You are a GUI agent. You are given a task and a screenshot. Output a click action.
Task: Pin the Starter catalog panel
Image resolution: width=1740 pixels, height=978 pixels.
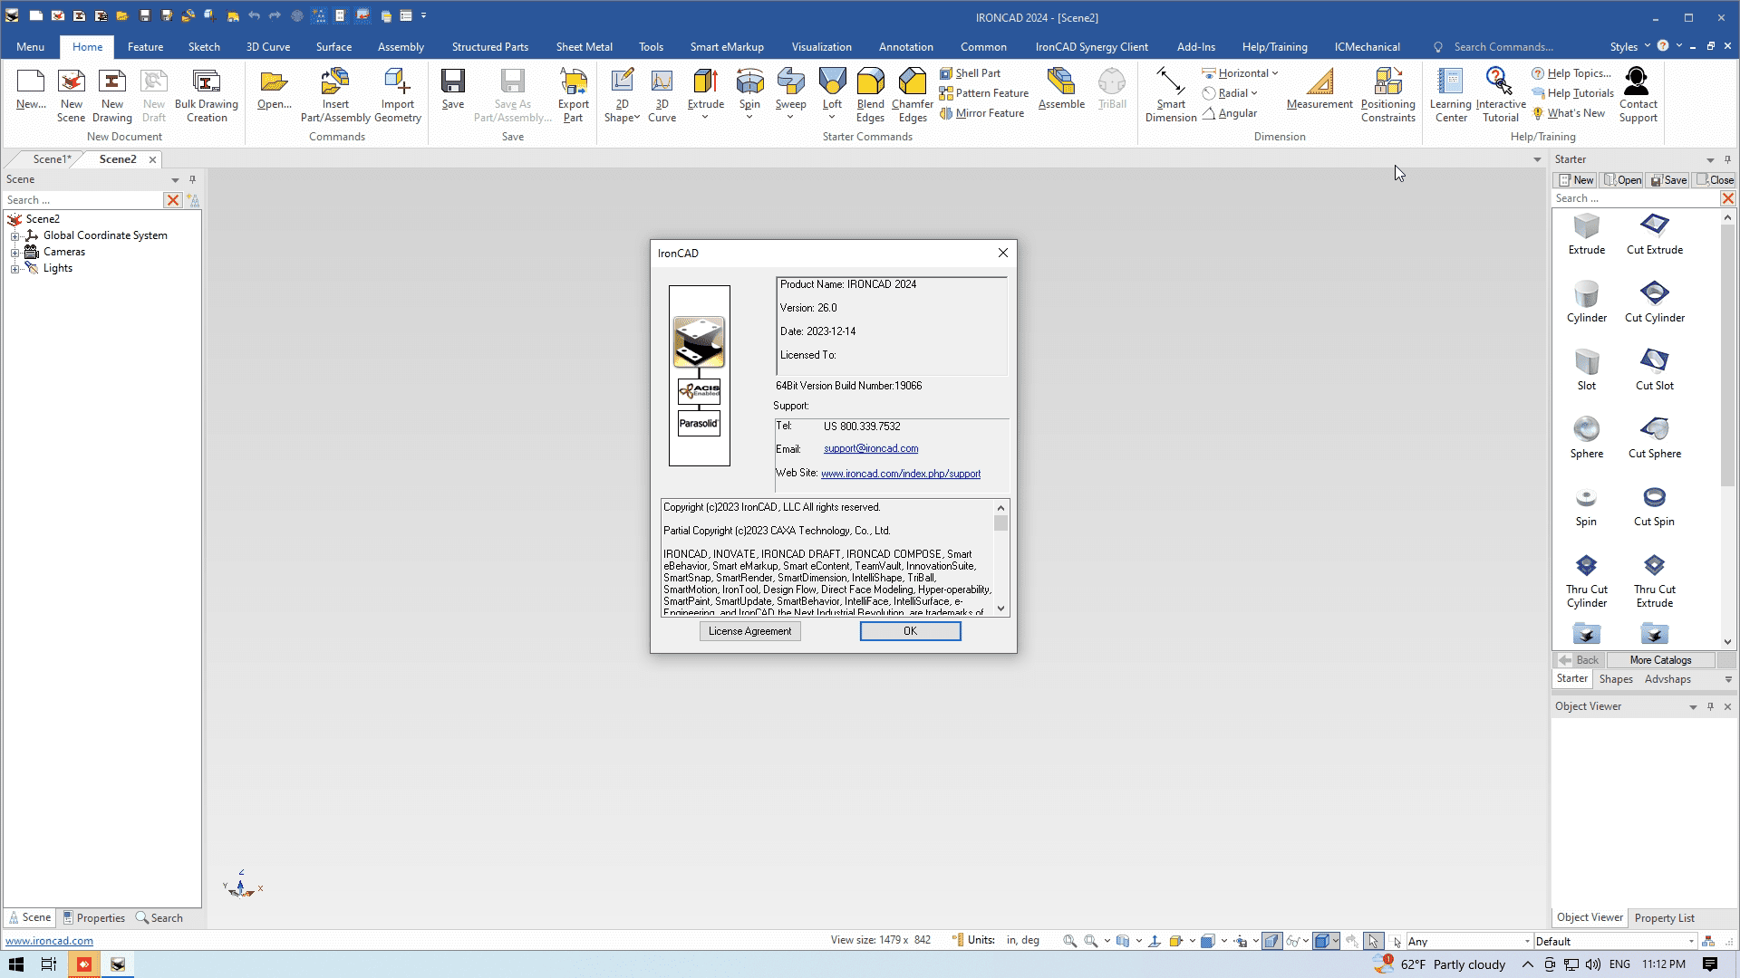pyautogui.click(x=1727, y=159)
